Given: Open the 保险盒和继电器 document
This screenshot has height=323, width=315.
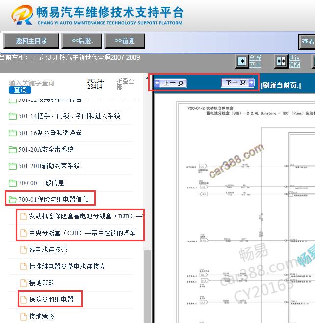Looking at the screenshot, I should coord(51,300).
